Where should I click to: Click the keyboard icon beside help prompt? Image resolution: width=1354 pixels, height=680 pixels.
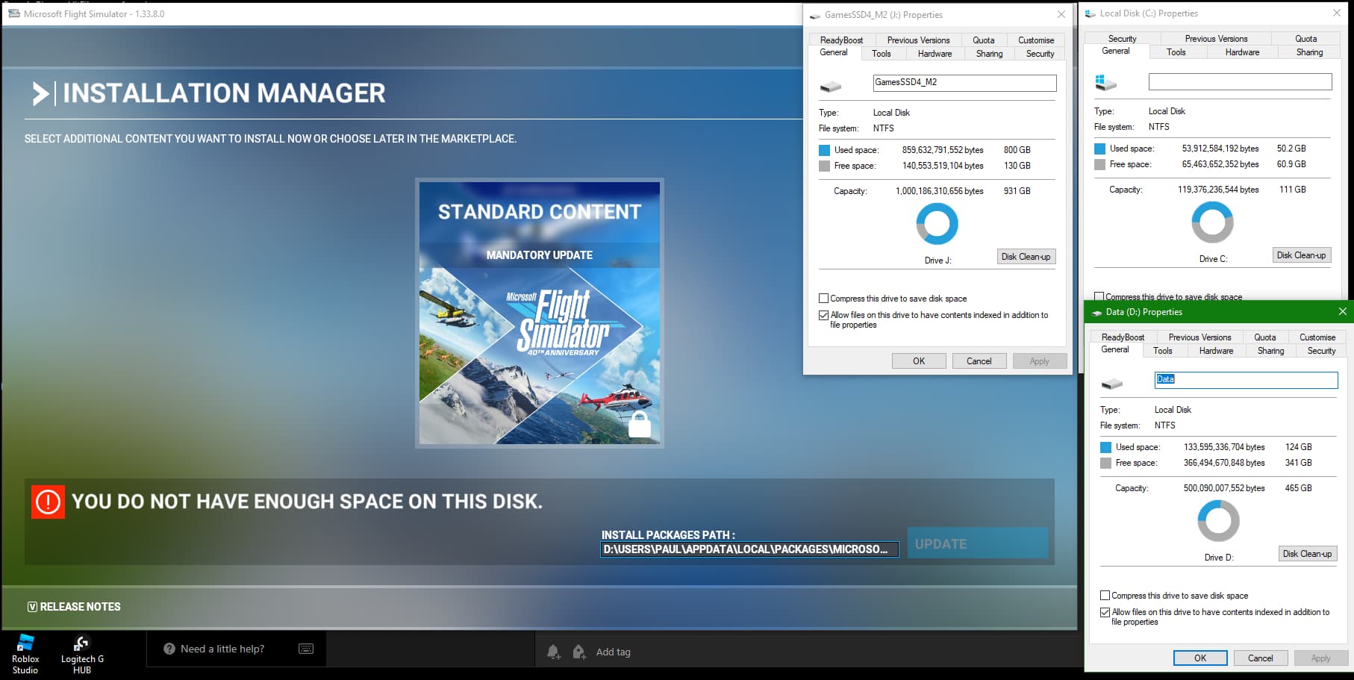tap(306, 649)
